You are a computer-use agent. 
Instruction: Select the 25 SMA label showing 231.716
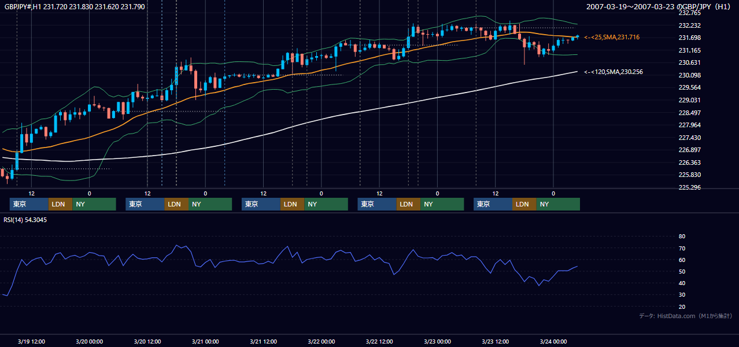click(x=612, y=37)
